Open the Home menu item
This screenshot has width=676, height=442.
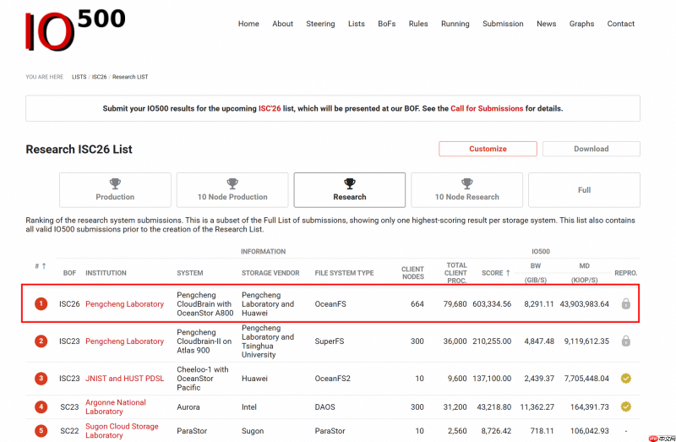pos(248,24)
